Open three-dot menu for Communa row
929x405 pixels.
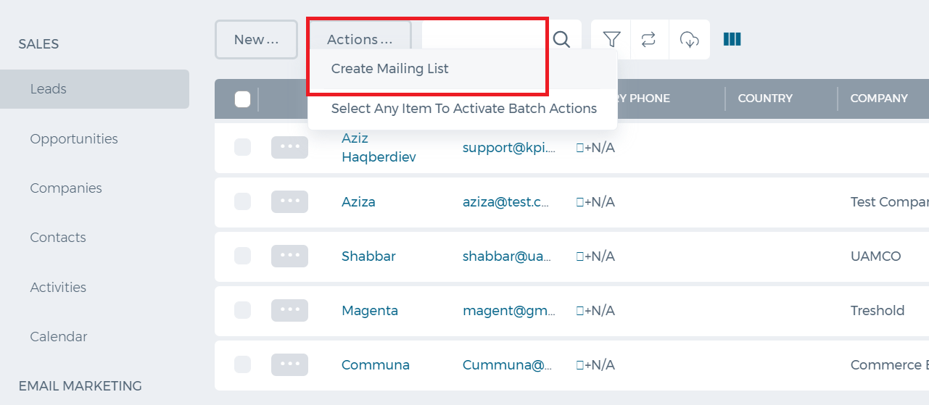(289, 365)
